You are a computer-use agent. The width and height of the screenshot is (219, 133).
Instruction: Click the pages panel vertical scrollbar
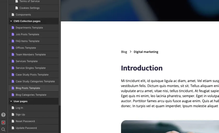click(60, 53)
